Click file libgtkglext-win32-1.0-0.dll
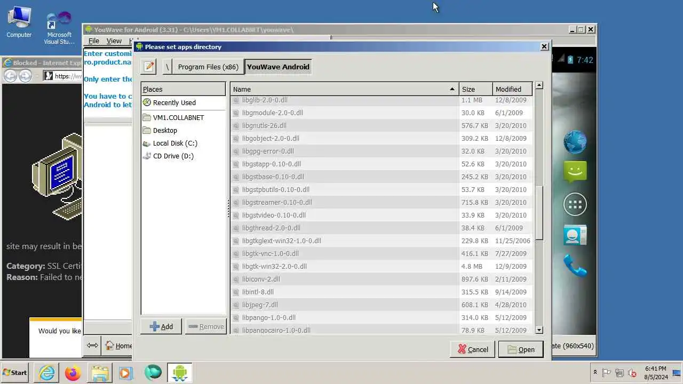 pyautogui.click(x=281, y=241)
